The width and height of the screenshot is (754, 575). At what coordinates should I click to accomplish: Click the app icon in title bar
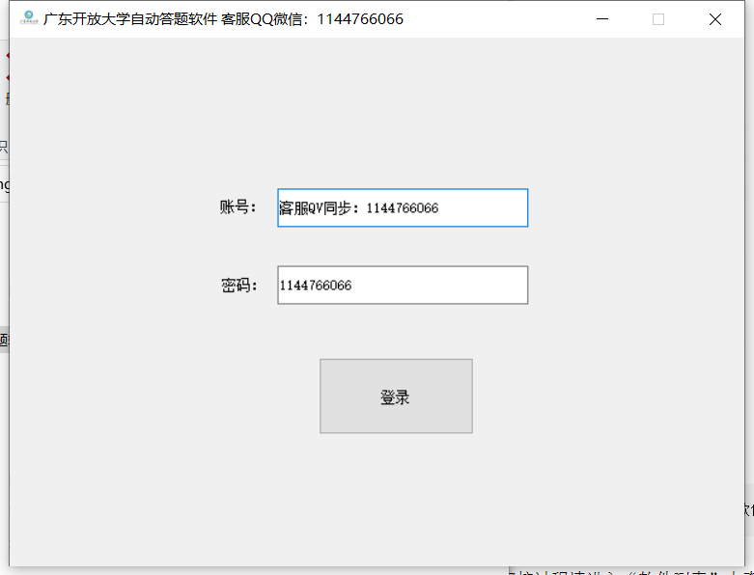[29, 18]
